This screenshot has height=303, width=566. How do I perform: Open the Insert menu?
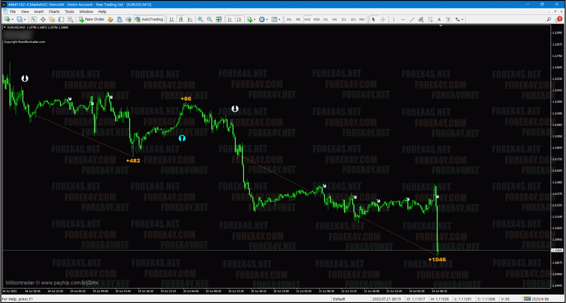point(39,12)
